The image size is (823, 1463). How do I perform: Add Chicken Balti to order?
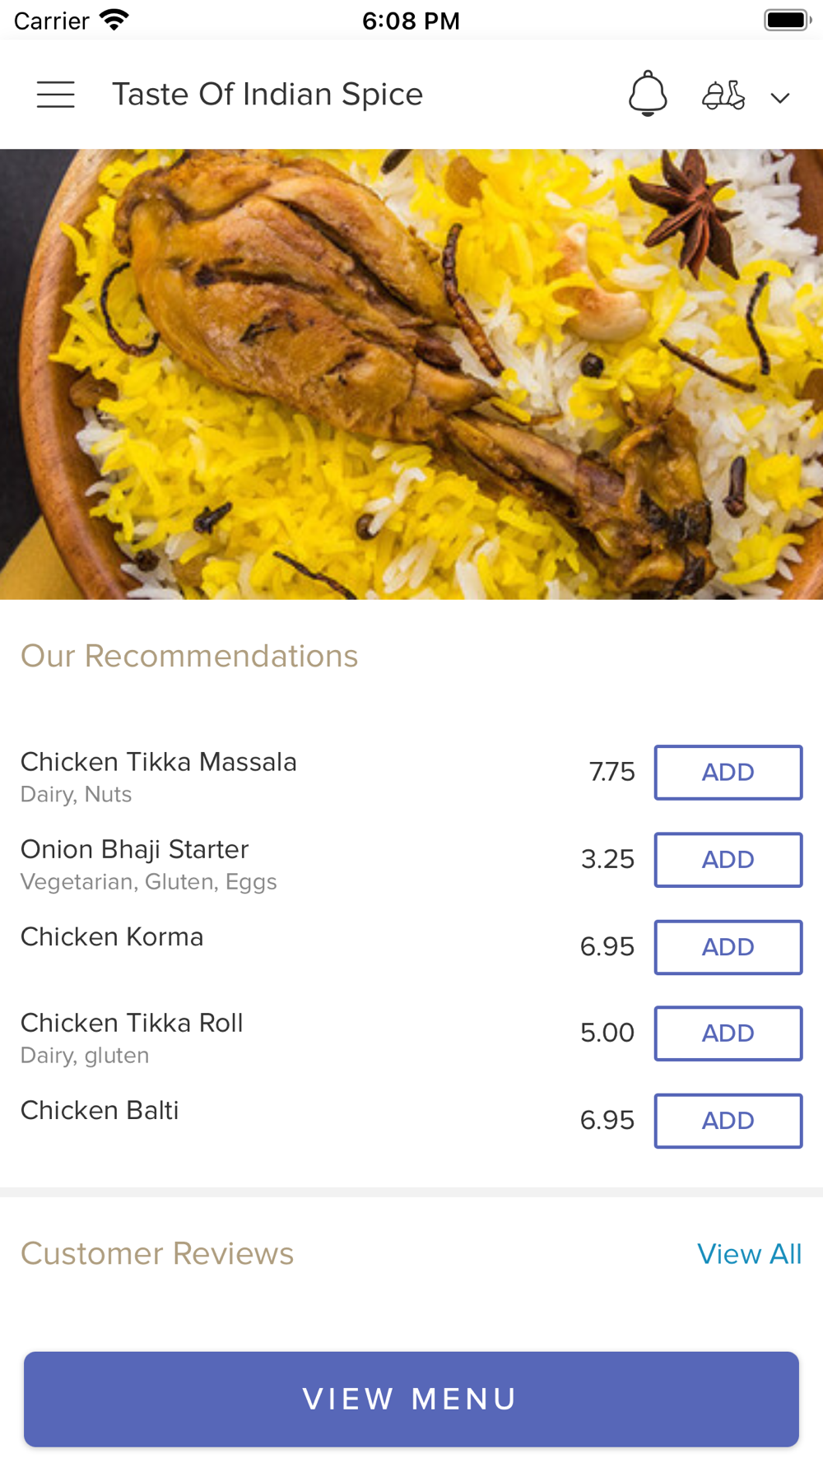728,1120
